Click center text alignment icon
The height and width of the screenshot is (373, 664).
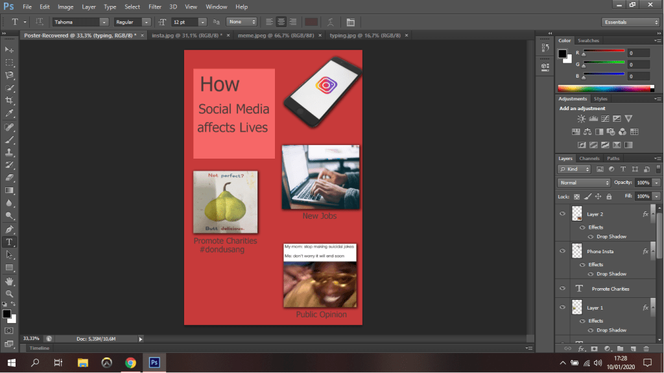click(281, 22)
